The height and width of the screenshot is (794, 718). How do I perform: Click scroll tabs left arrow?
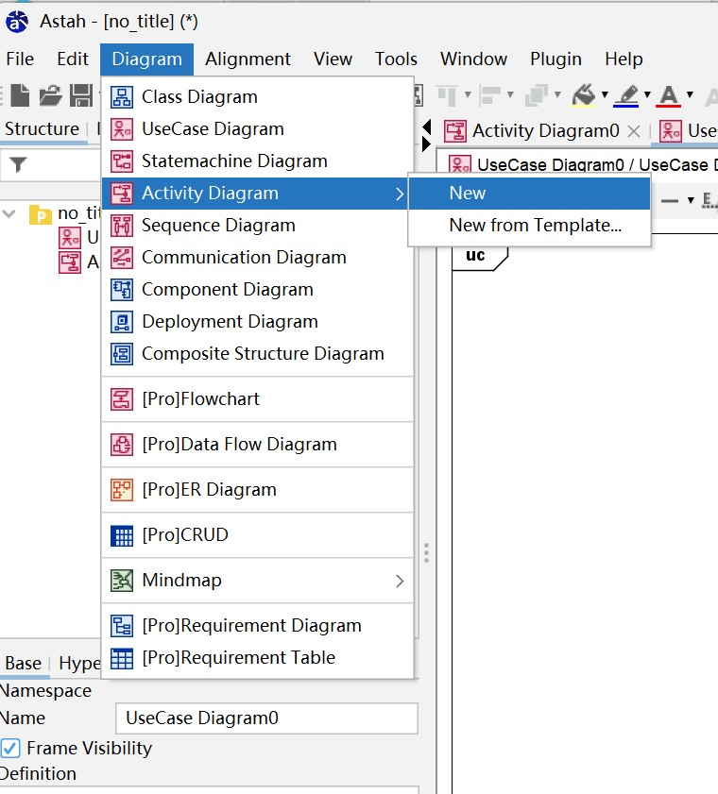[x=427, y=127]
